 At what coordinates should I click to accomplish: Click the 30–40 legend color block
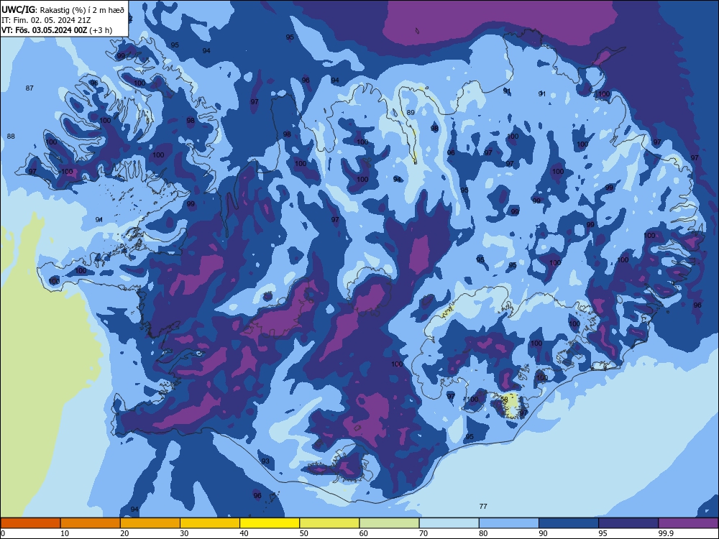click(210, 523)
